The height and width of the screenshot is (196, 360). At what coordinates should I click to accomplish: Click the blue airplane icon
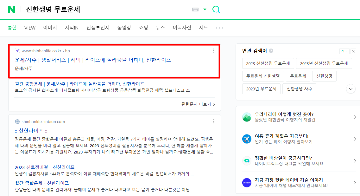pos(247,139)
